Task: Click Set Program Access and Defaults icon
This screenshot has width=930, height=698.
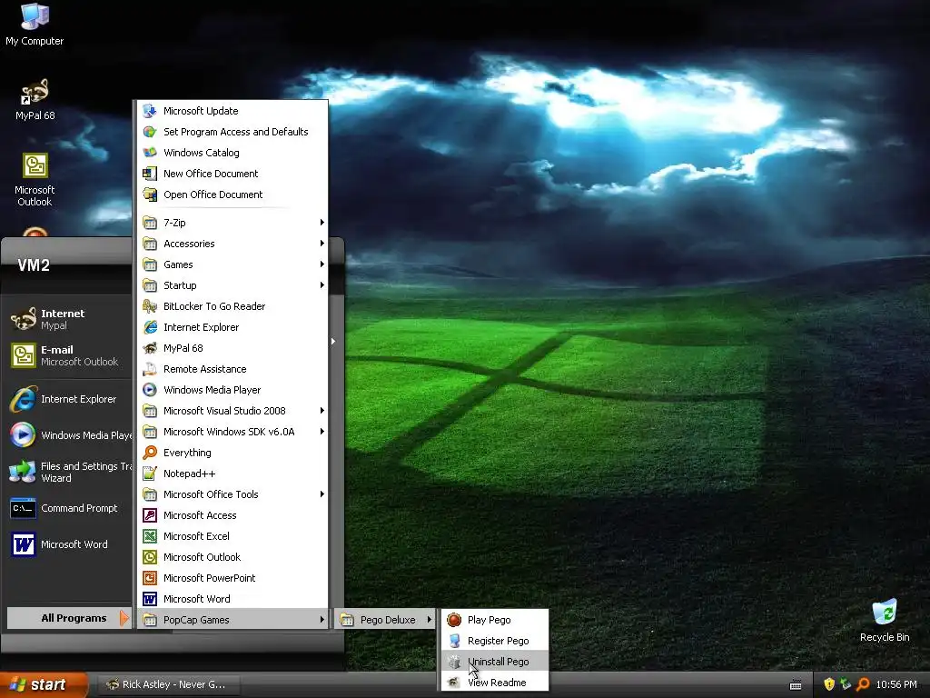Action: tap(150, 132)
